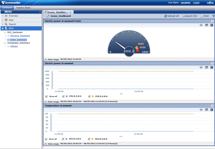The width and height of the screenshot is (215, 149).
Task: Click the KPIs menu icon
Action: [6, 28]
